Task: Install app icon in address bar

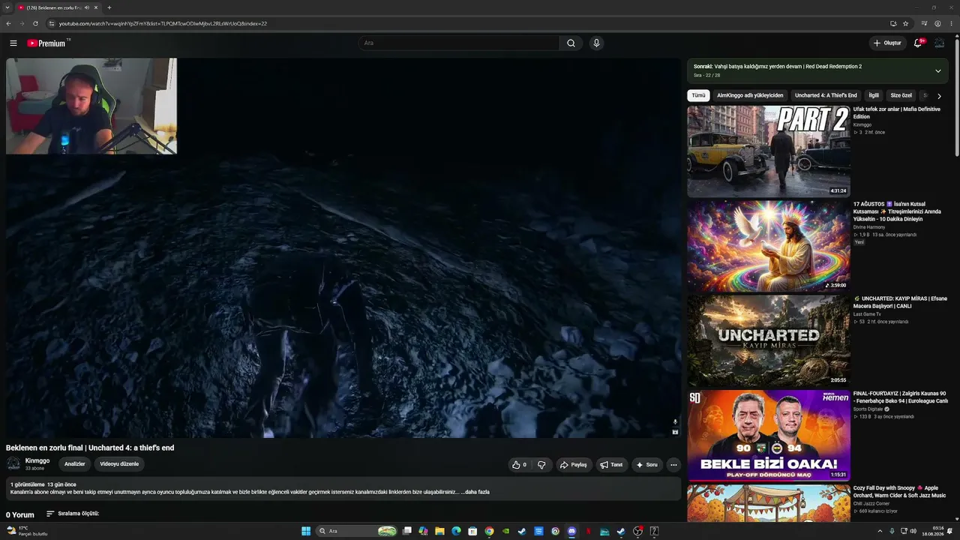Action: tap(893, 23)
